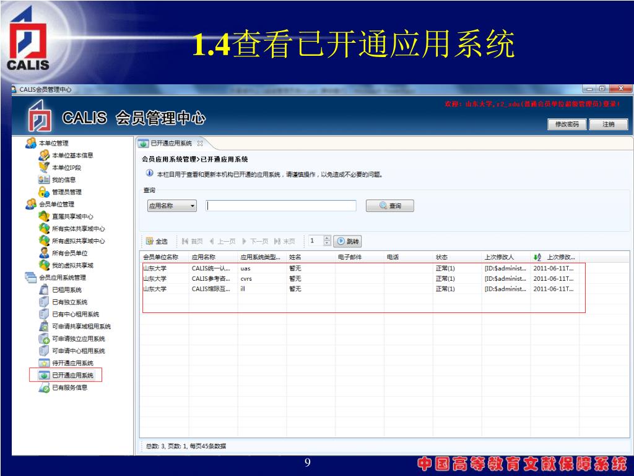Screen dimensions: 634x476
Task: Click the 已开通应用系统 tree icon
Action: click(44, 375)
